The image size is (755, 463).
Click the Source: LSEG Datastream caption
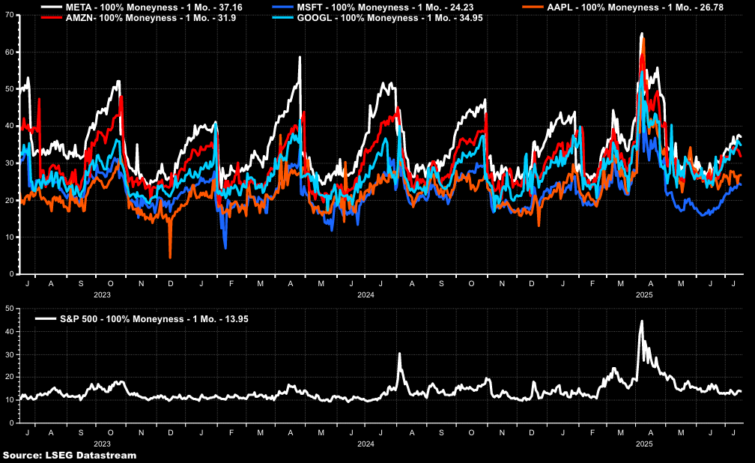point(70,455)
